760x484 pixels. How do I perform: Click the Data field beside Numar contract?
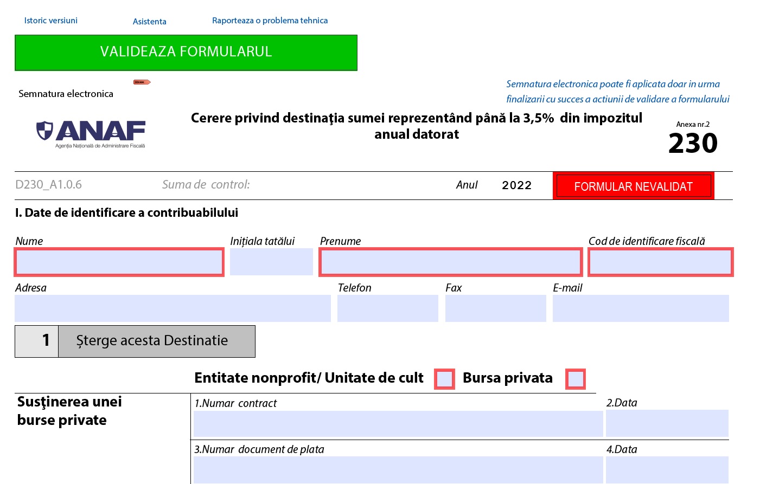pyautogui.click(x=667, y=424)
